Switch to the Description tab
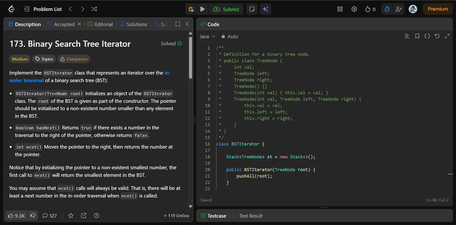Screen dimensions: 456x225 coord(25,24)
